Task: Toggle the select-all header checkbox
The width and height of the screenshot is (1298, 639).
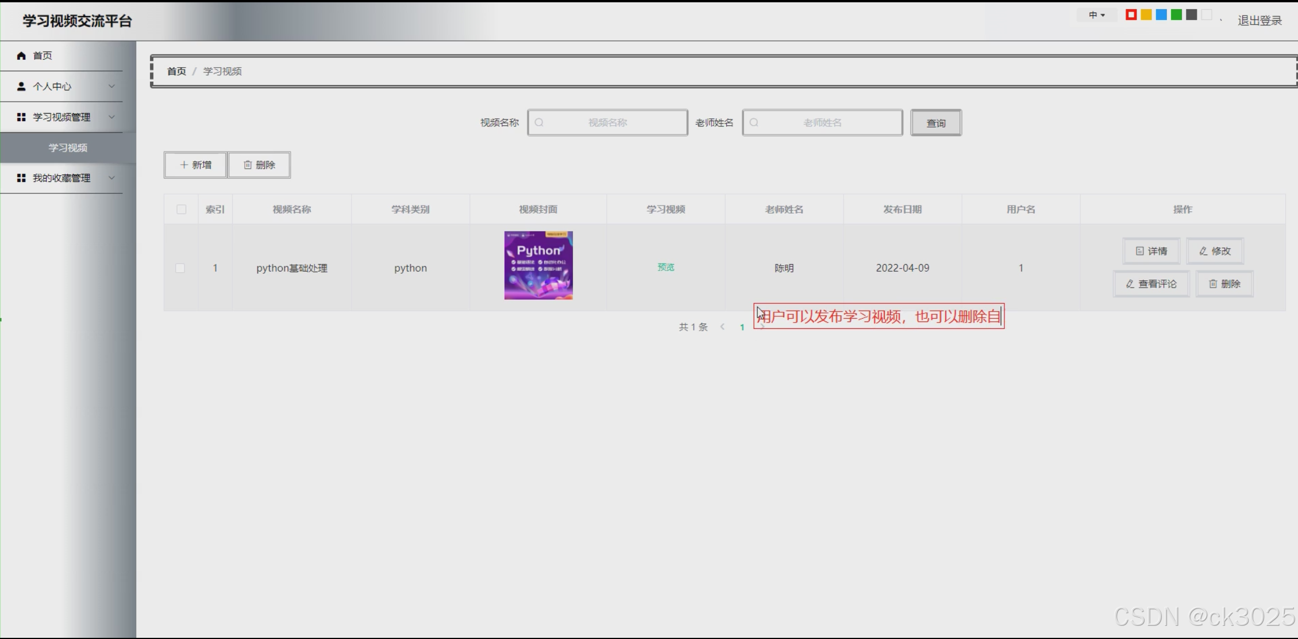Action: [x=182, y=210]
